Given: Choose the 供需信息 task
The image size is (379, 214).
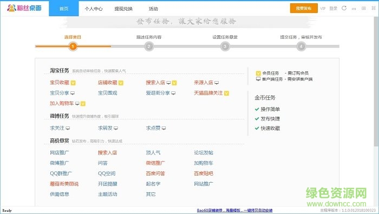Looking at the screenshot, I should coord(60,194).
